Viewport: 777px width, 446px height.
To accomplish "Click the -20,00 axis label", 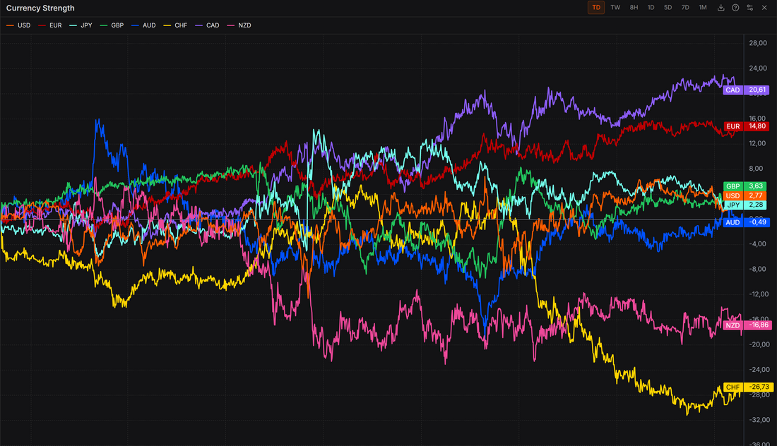I will [x=759, y=344].
